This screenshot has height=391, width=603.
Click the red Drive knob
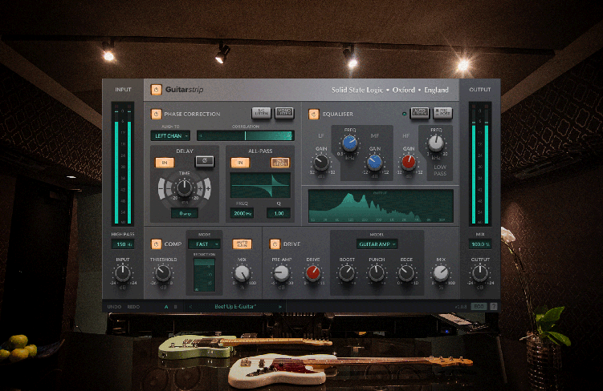[x=312, y=273]
